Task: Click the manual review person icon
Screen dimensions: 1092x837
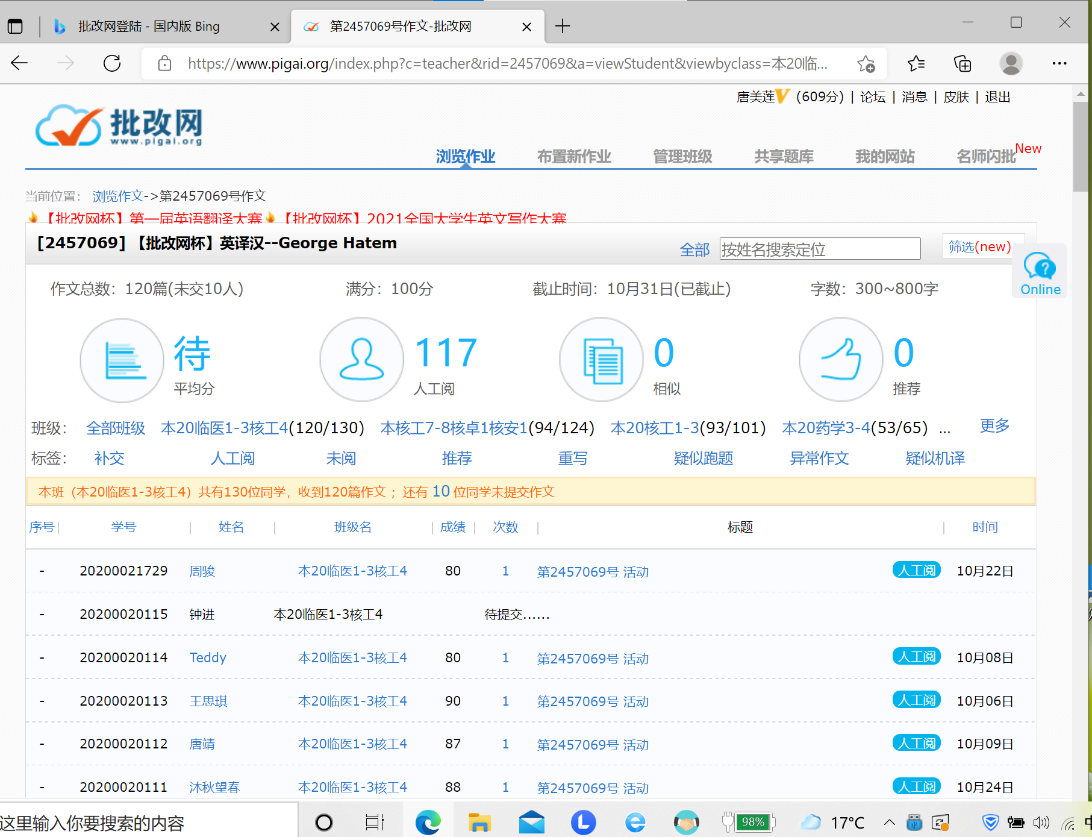Action: [361, 360]
